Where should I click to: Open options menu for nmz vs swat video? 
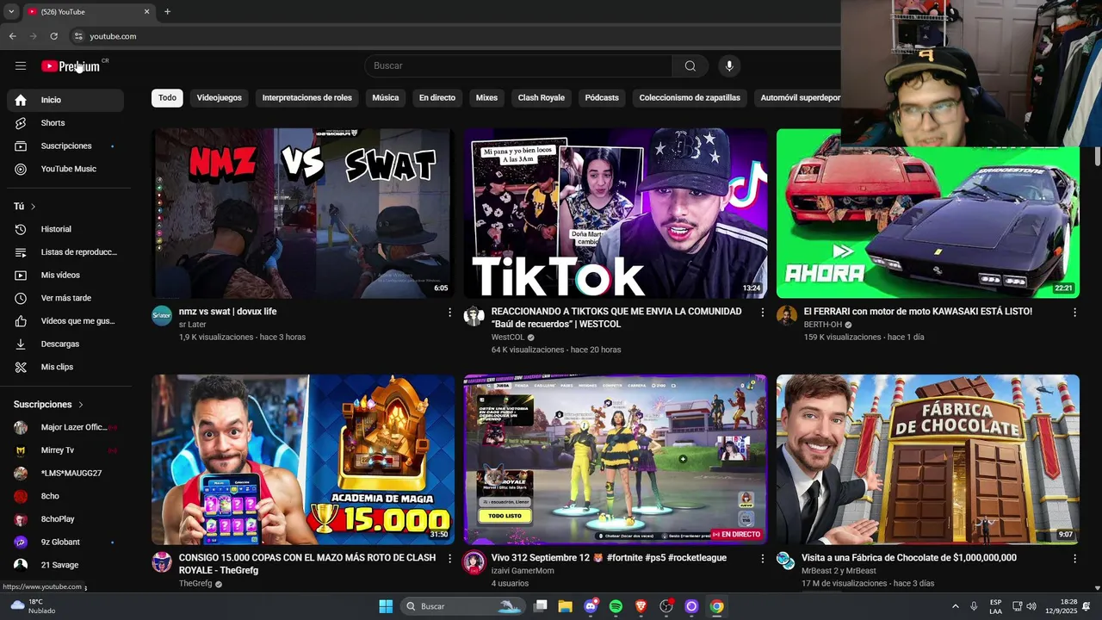point(449,313)
